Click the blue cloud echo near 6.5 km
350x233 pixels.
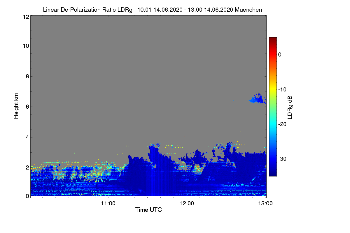[x=257, y=99]
